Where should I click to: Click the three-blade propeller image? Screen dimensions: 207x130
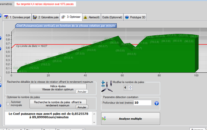click(107, 87)
